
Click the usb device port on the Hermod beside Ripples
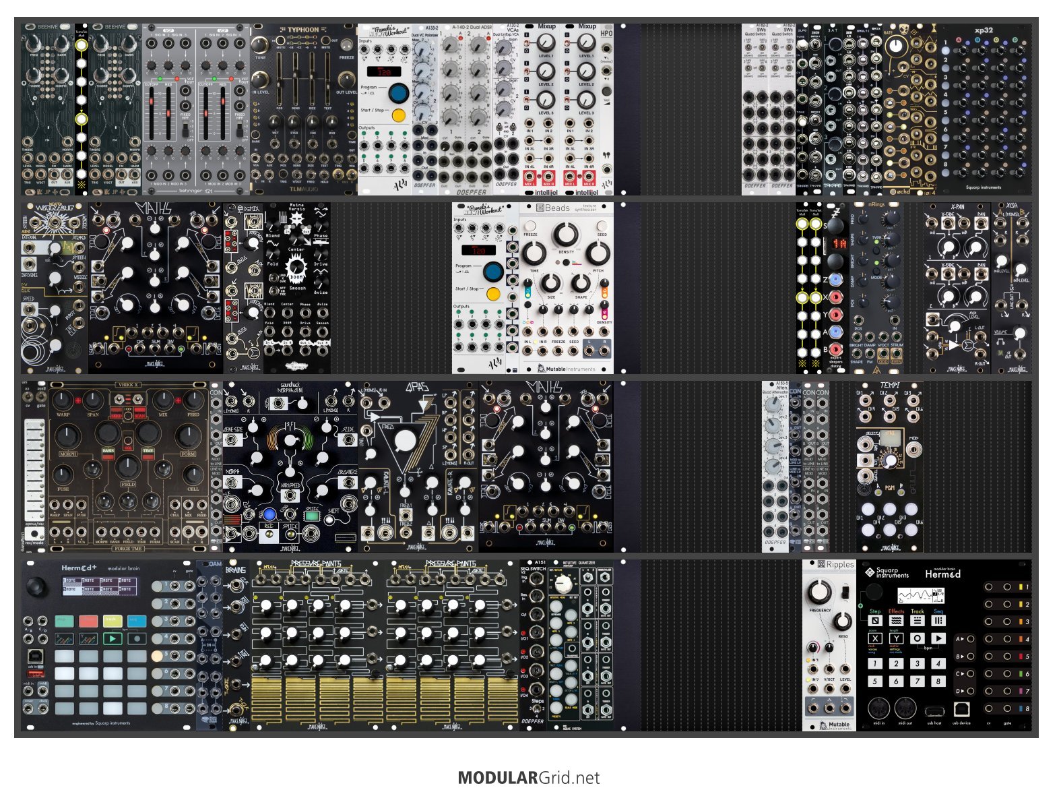pyautogui.click(x=961, y=710)
